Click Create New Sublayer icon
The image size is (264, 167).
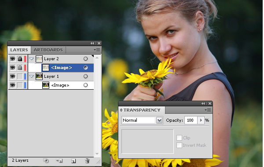pos(59,161)
